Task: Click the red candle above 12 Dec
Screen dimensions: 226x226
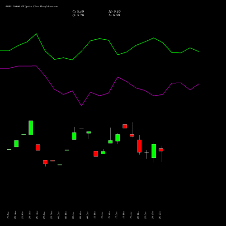Action: tap(96, 154)
